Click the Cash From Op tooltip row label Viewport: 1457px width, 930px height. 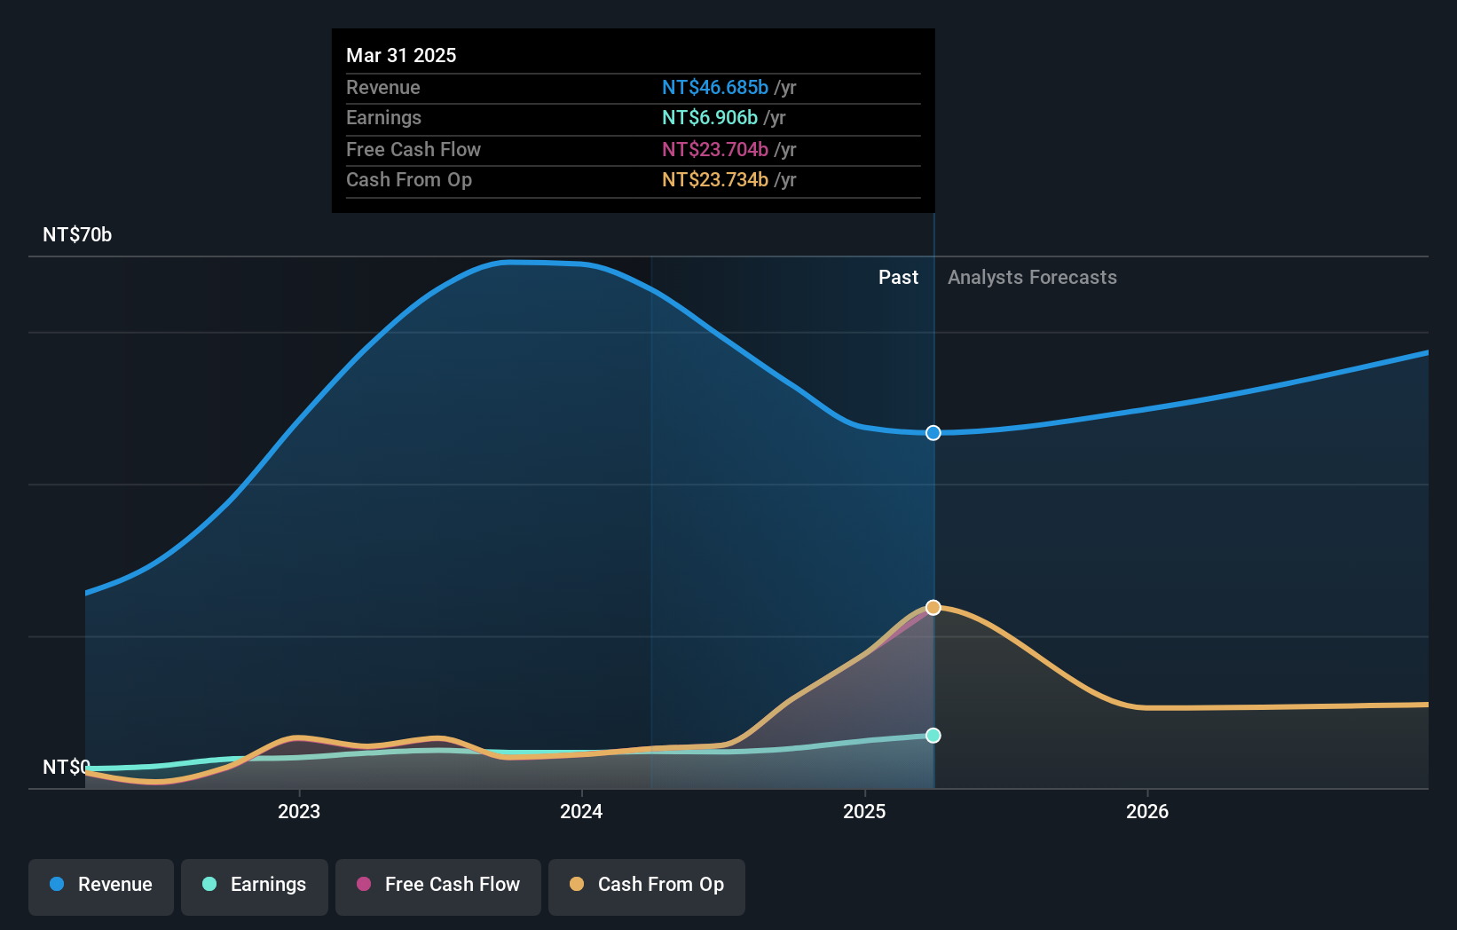409,179
